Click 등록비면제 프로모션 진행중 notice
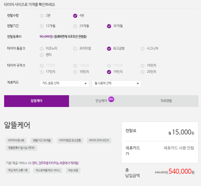Image resolution: width=201 pixels, height=186 pixels. coord(70,36)
